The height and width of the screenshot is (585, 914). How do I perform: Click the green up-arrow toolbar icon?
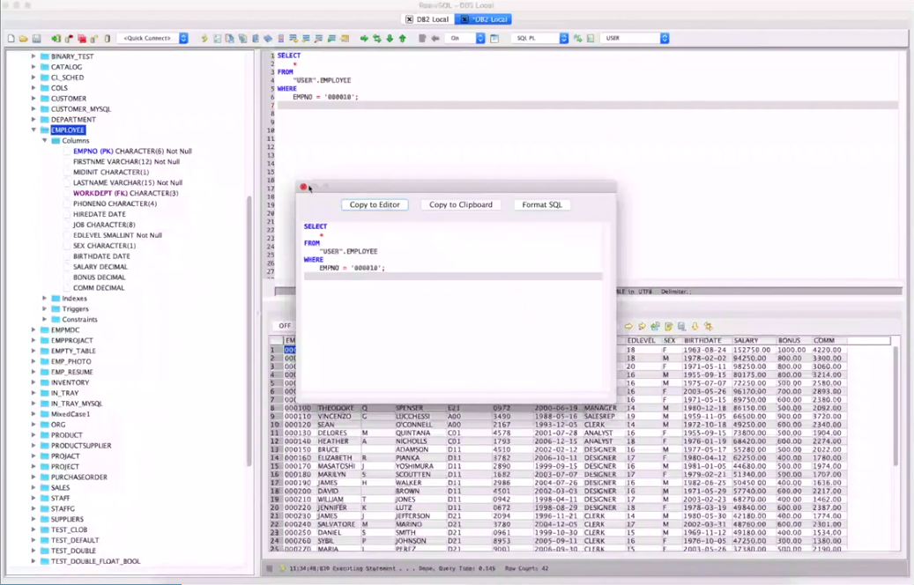[403, 39]
